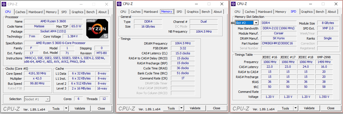The width and height of the screenshot is (343, 114).
Task: Click Tools button in left window
Action: click(x=56, y=108)
